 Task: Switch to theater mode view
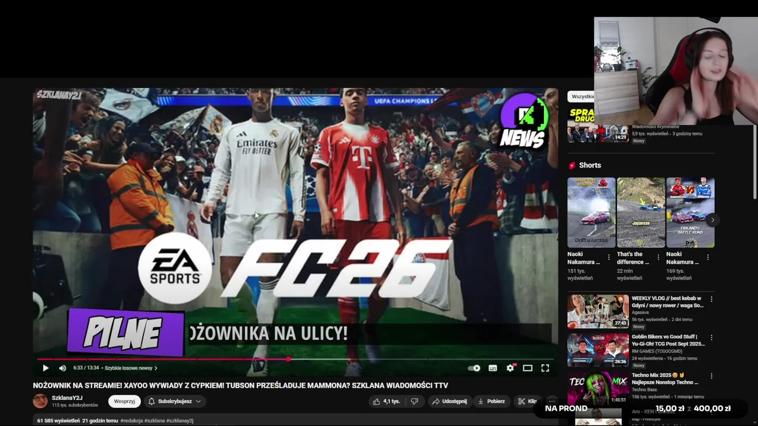(x=528, y=368)
